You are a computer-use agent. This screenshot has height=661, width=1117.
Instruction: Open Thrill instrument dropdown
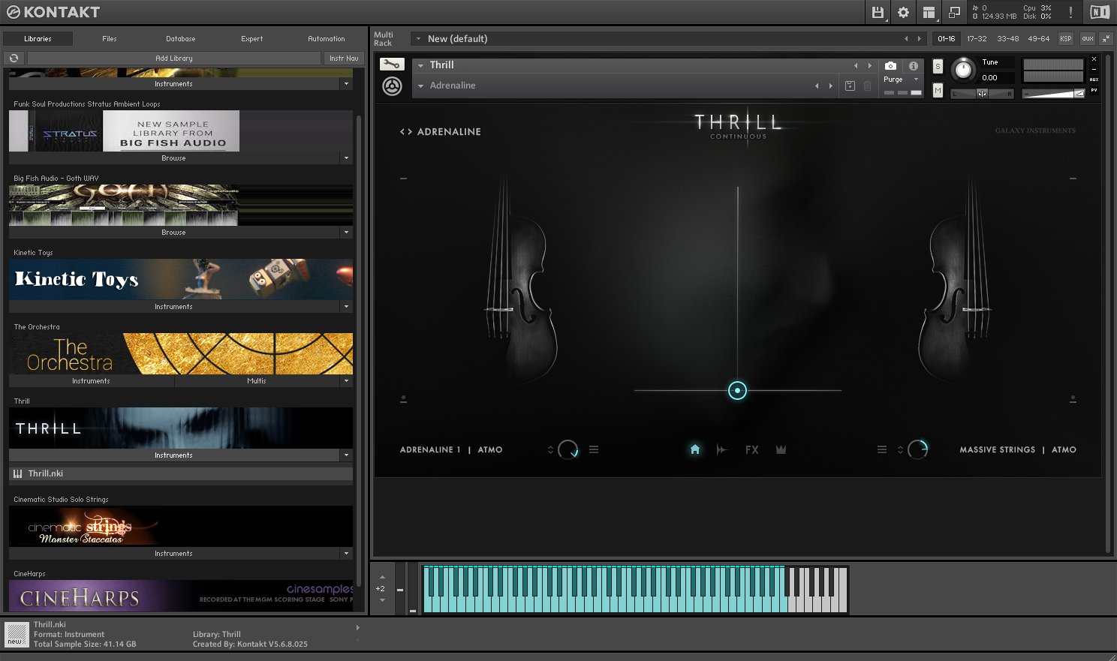420,65
